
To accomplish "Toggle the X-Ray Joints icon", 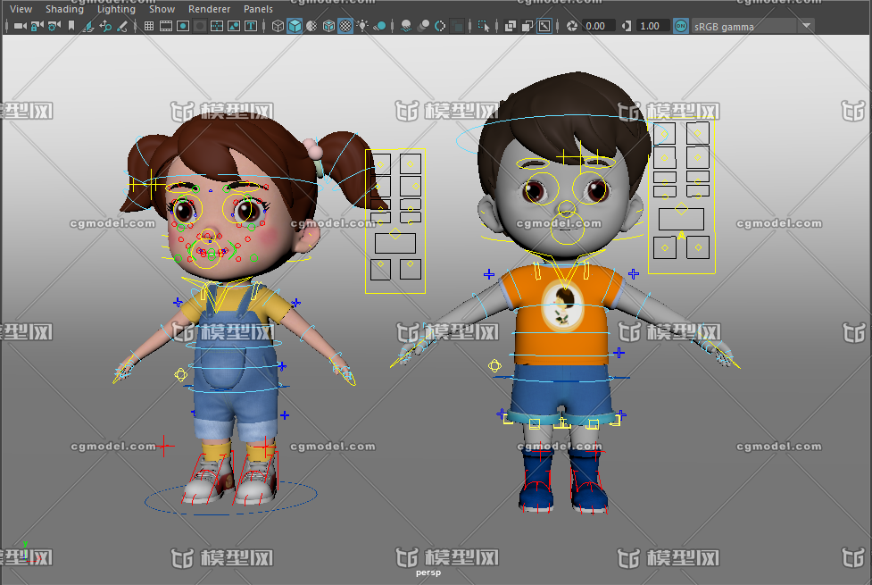I will tap(544, 26).
